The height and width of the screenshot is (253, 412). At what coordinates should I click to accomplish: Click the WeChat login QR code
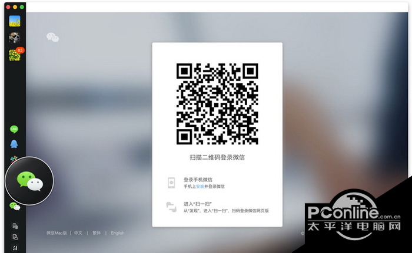pos(217,104)
